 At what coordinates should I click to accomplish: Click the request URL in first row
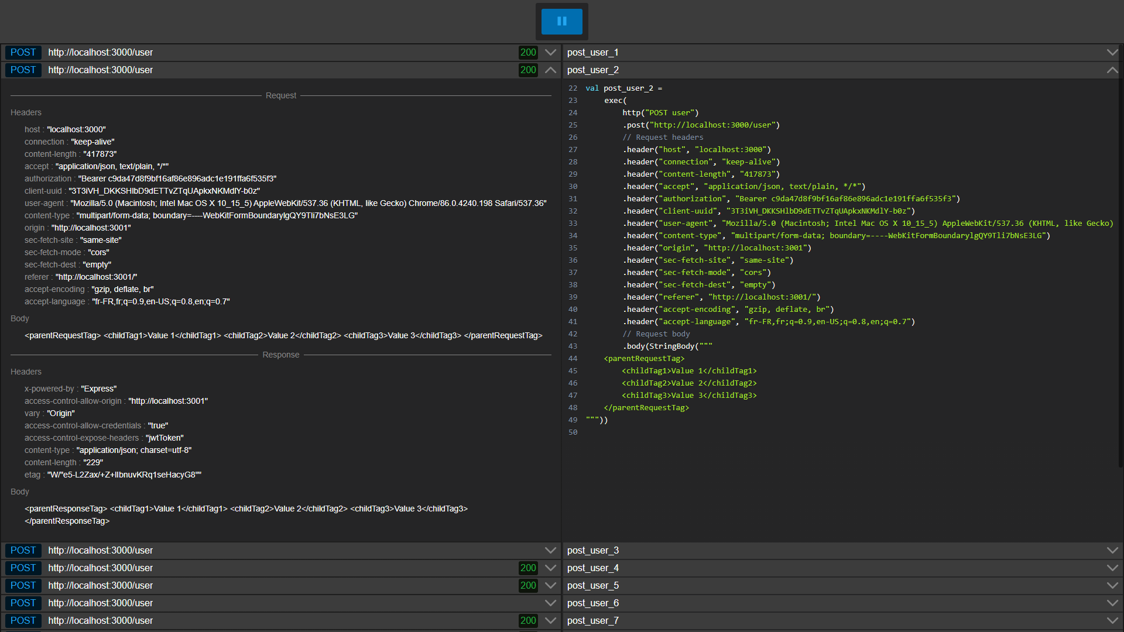click(100, 53)
